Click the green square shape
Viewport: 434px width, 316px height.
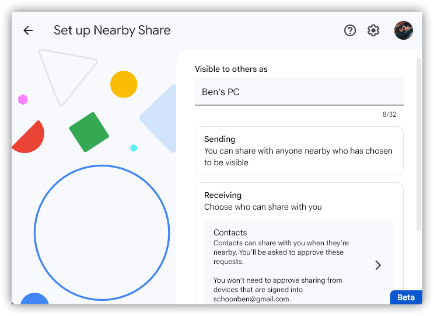pyautogui.click(x=89, y=132)
